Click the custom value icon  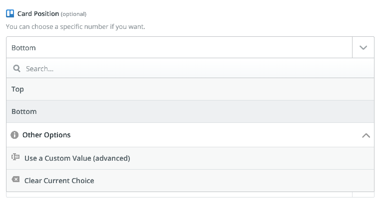pyautogui.click(x=15, y=157)
